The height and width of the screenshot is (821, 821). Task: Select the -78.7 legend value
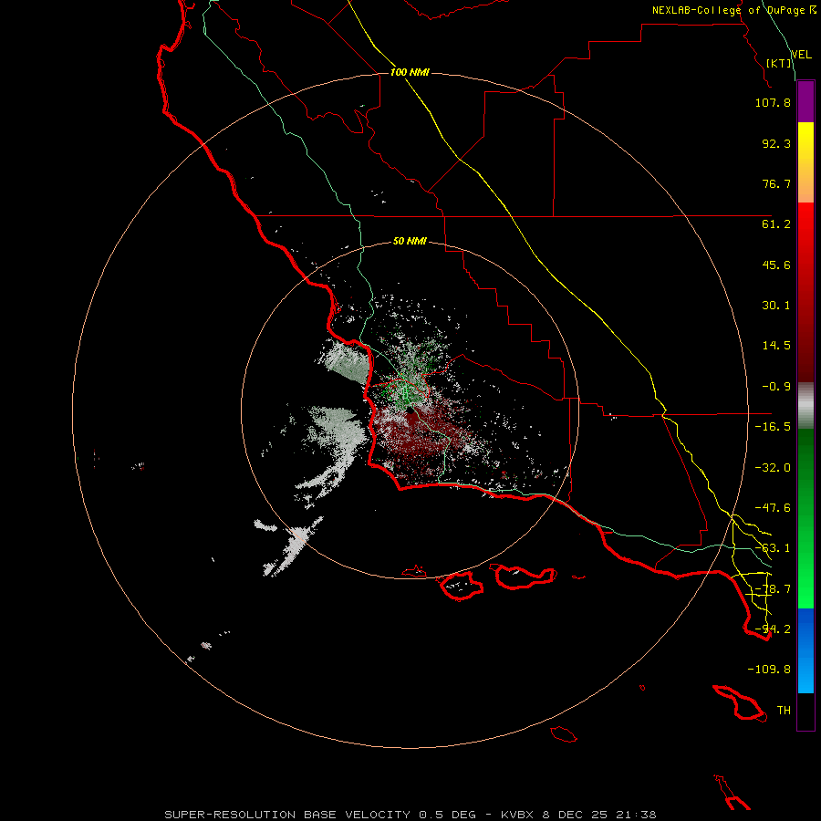(x=773, y=589)
